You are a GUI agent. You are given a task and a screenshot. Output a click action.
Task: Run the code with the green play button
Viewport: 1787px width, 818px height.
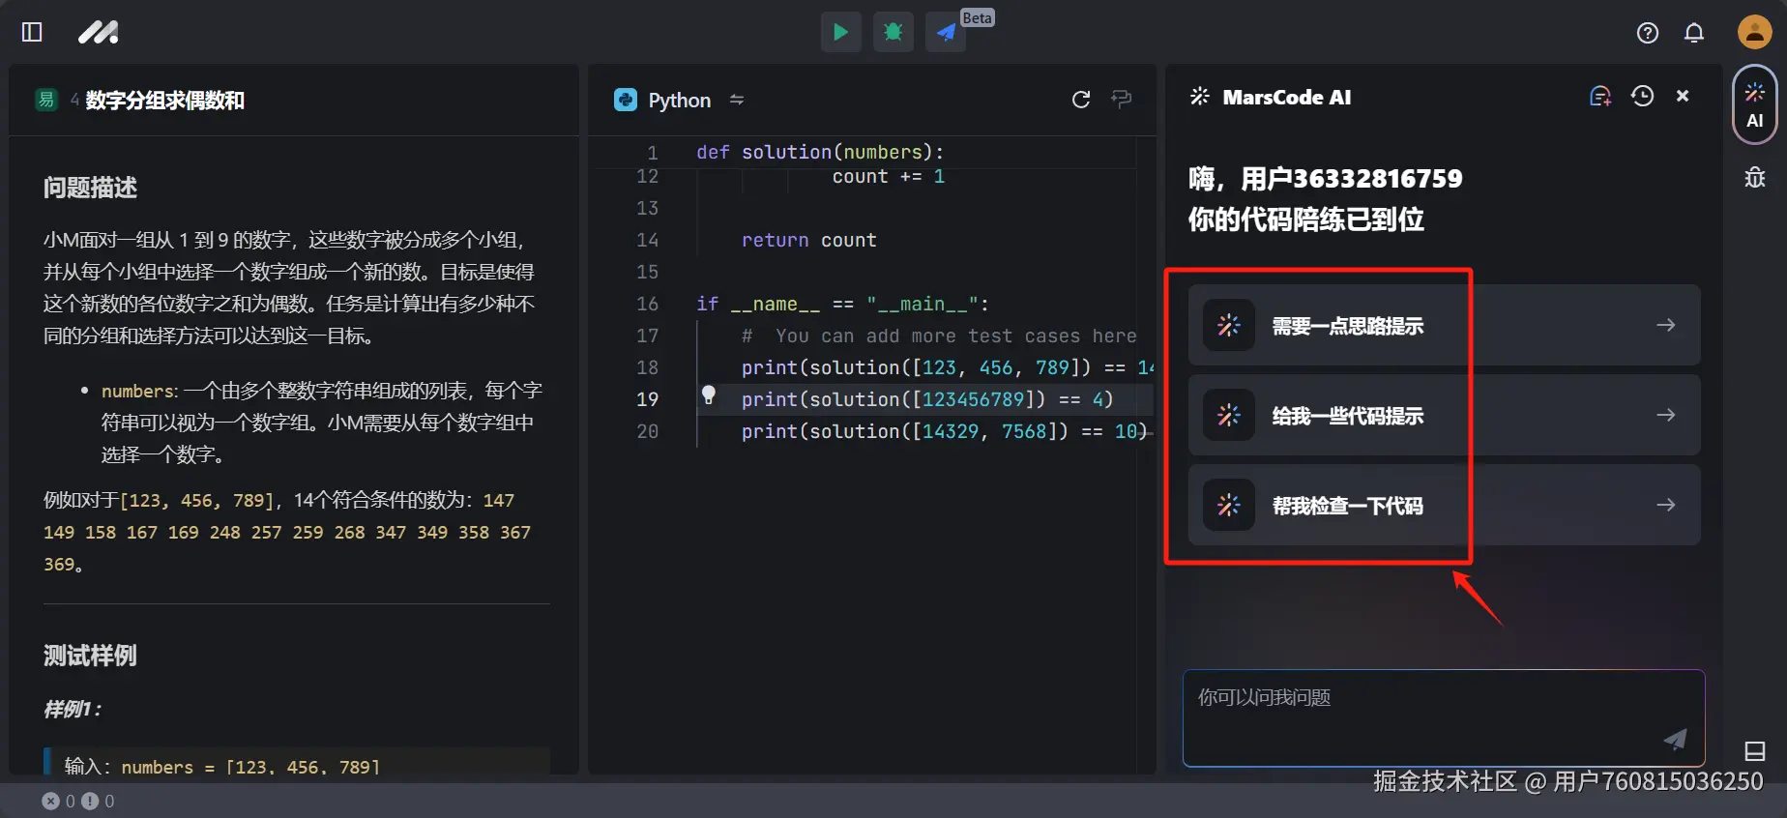[840, 32]
